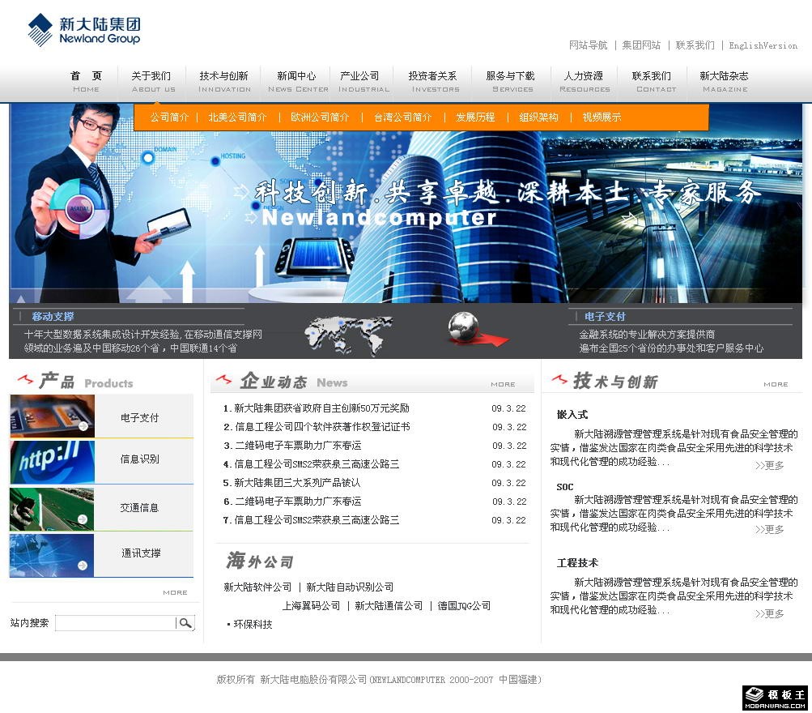The image size is (812, 713).
Task: Click 嵌入式 section heading
Action: pos(572,415)
